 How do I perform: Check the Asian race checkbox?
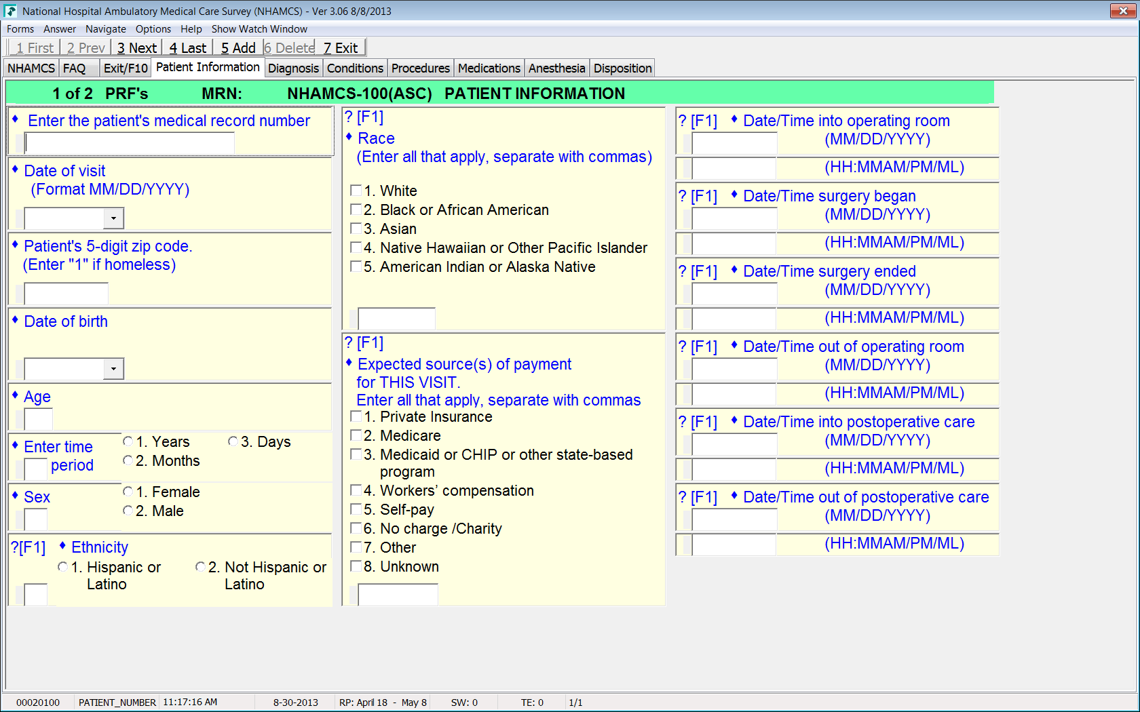pyautogui.click(x=356, y=229)
